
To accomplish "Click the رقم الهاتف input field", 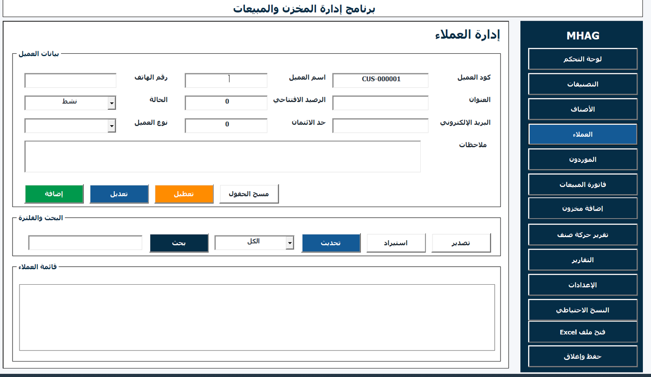I will [x=70, y=80].
